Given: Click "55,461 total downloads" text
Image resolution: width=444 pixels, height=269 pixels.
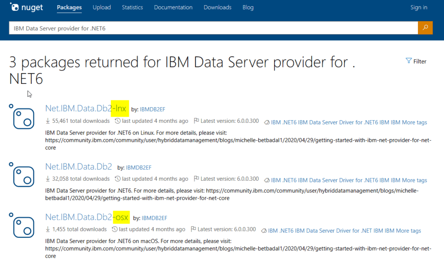Looking at the screenshot, I should click(81, 121).
